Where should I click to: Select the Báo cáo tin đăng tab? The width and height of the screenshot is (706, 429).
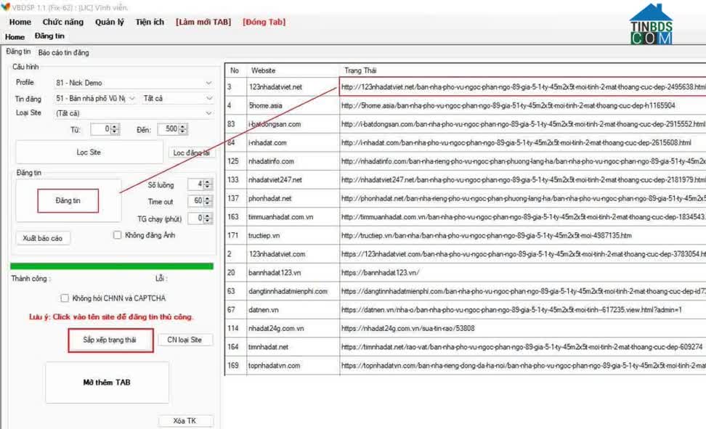(x=63, y=52)
